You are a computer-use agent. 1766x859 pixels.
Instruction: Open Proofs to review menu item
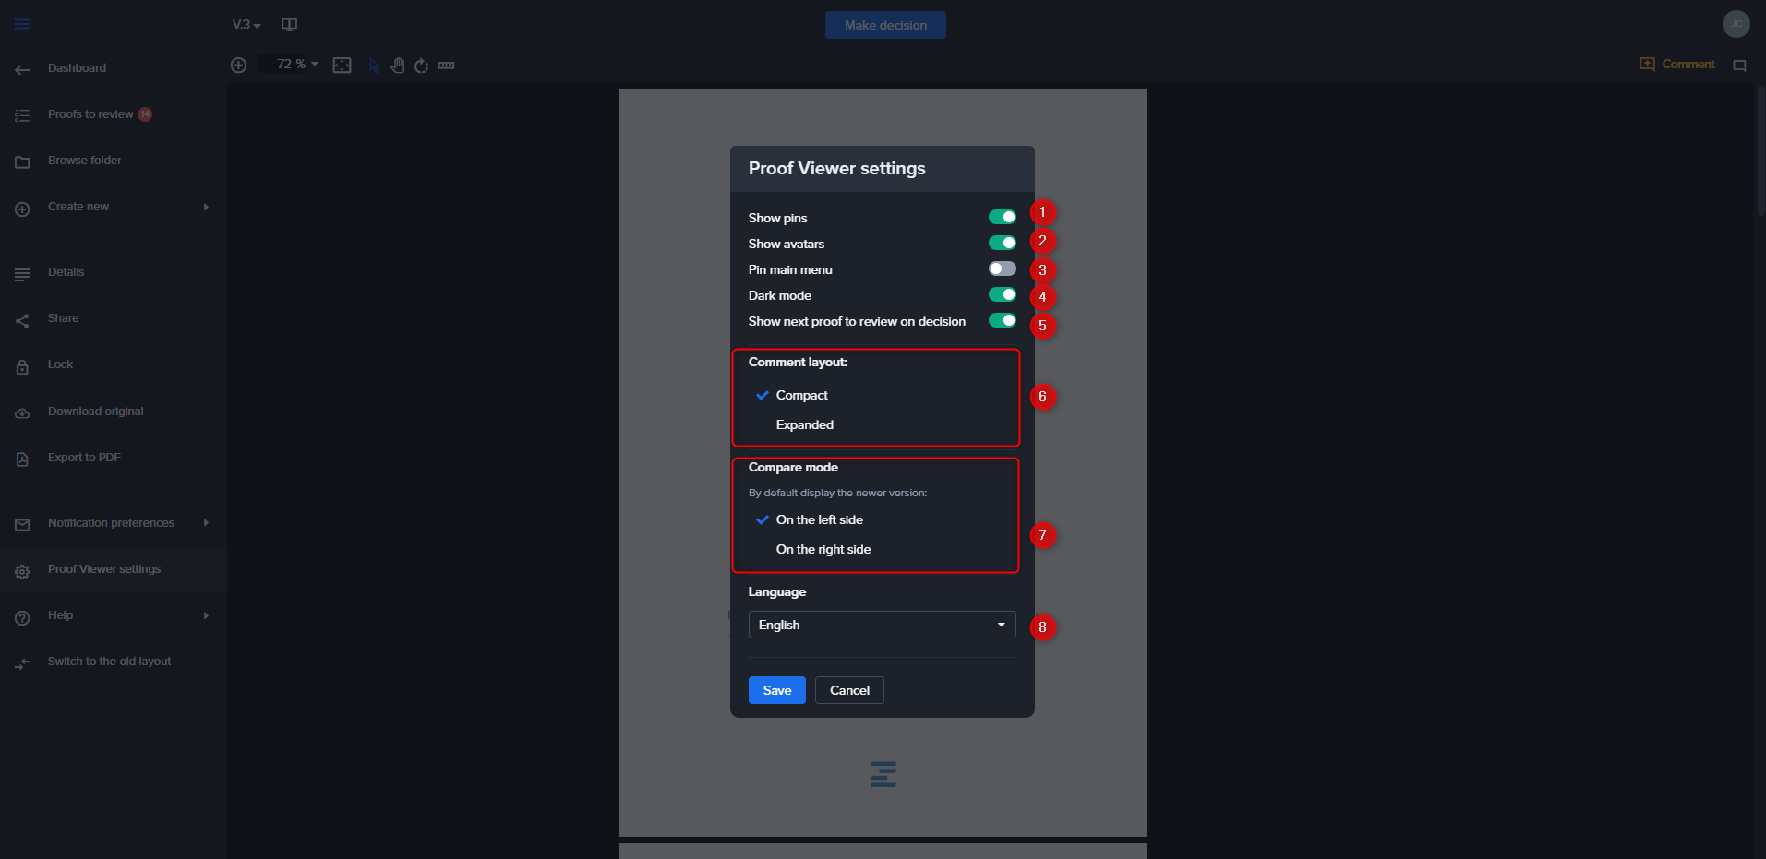tap(90, 114)
